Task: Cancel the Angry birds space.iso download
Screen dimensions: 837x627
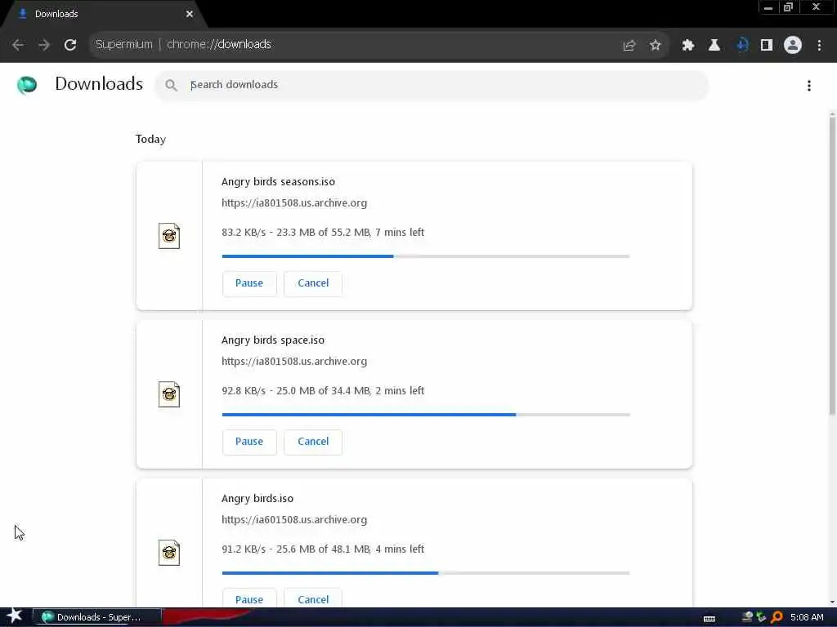Action: coord(313,442)
